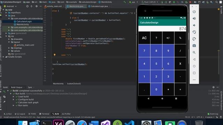Click the emulator sidebar Overview square
This screenshot has width=223, height=125.
194,73
